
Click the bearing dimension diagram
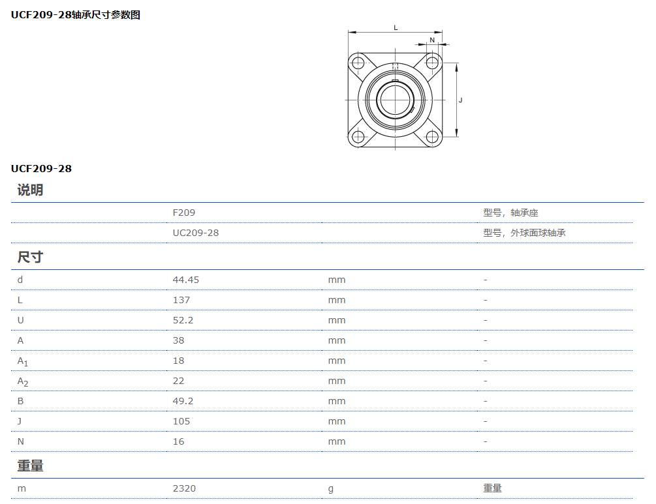coord(394,98)
